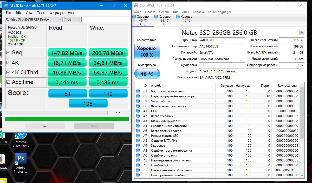This screenshot has width=312, height=183.
Task: Click status icon for attribute A7 row
Action: pyautogui.click(x=138, y=135)
